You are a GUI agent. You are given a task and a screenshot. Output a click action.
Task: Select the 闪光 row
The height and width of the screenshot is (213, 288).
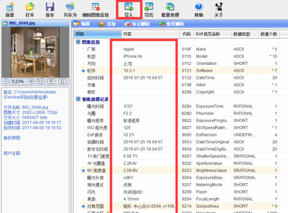tap(177, 192)
